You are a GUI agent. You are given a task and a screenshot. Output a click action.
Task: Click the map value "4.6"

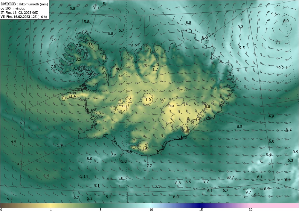tap(20, 164)
